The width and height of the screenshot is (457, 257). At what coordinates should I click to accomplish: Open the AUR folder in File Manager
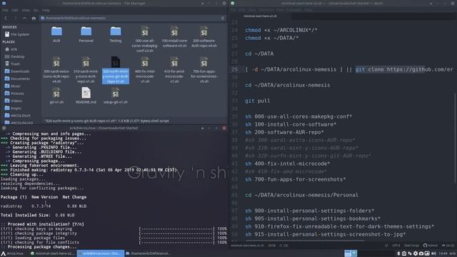(x=56, y=34)
